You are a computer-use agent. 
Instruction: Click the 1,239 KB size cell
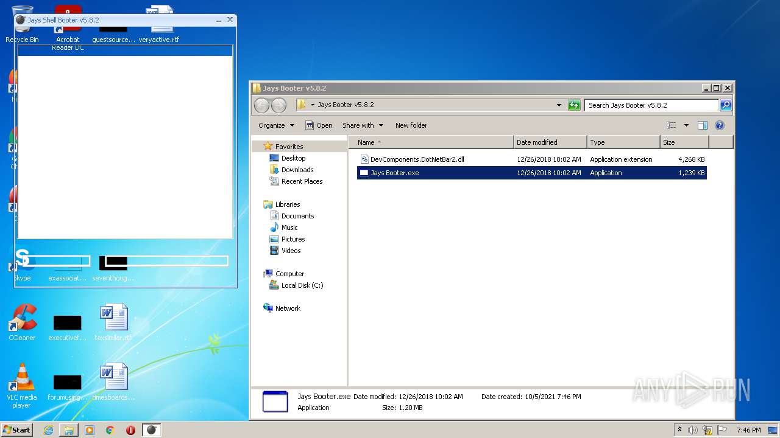point(692,173)
